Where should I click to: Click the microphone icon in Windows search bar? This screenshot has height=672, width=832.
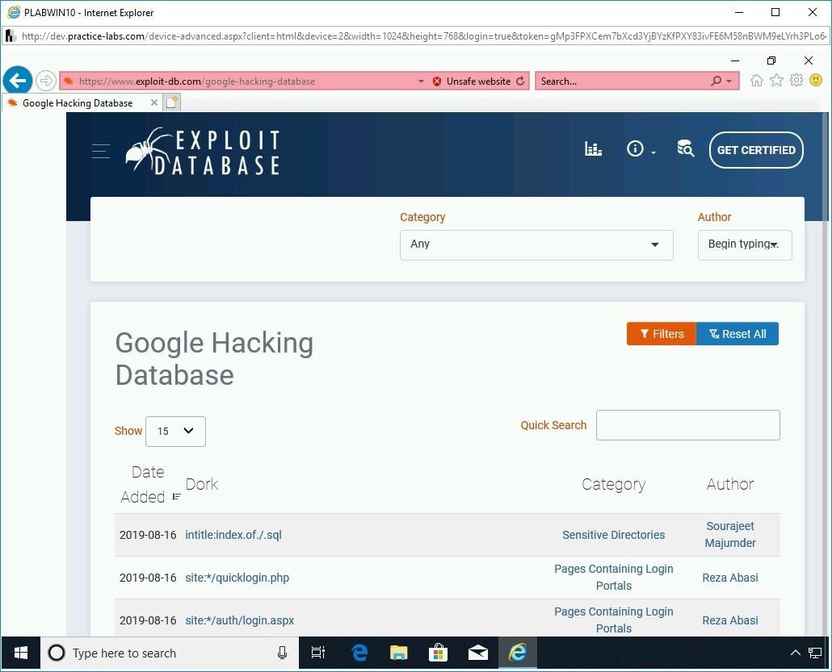[x=282, y=653]
